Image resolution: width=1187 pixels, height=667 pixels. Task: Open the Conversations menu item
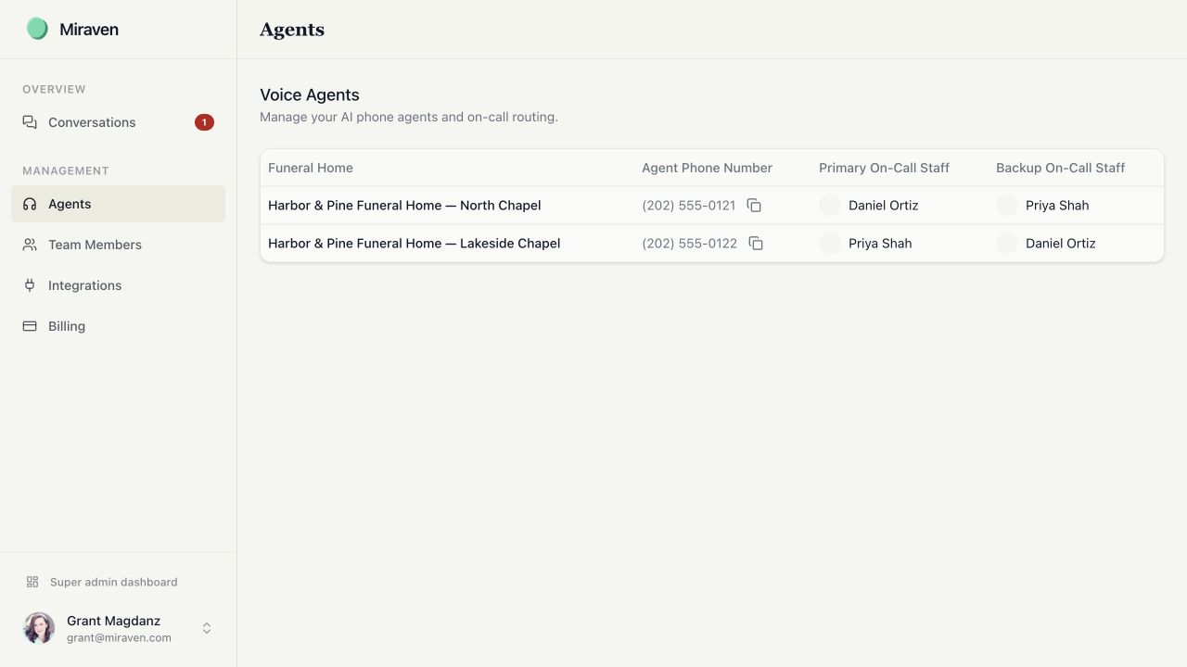tap(118, 122)
